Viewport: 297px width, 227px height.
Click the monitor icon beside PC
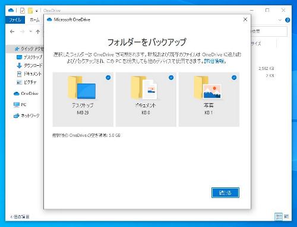click(x=17, y=105)
